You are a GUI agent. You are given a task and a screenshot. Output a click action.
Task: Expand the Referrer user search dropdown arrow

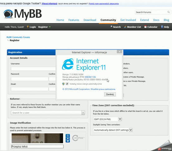pyautogui.click(x=83, y=112)
